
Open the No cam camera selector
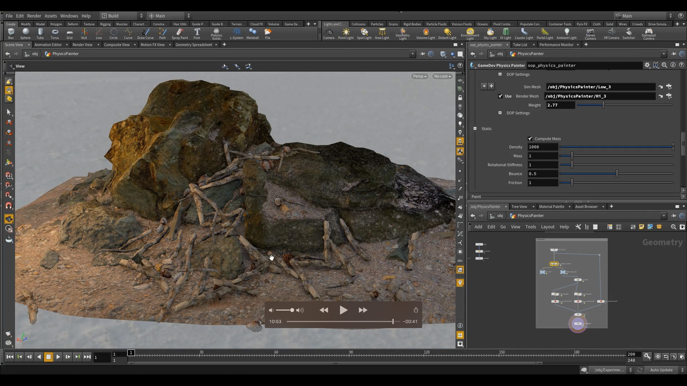pyautogui.click(x=442, y=76)
